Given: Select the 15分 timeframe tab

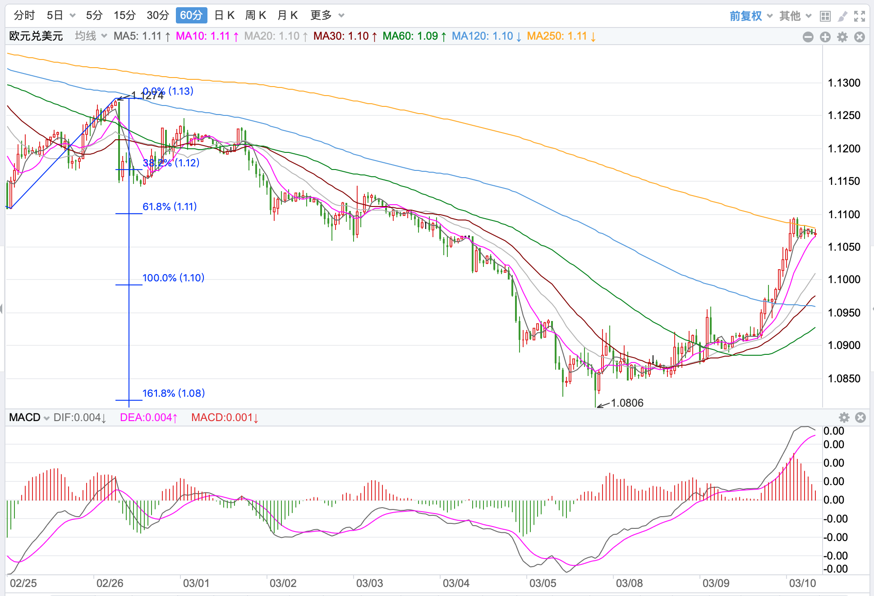Looking at the screenshot, I should 124,15.
